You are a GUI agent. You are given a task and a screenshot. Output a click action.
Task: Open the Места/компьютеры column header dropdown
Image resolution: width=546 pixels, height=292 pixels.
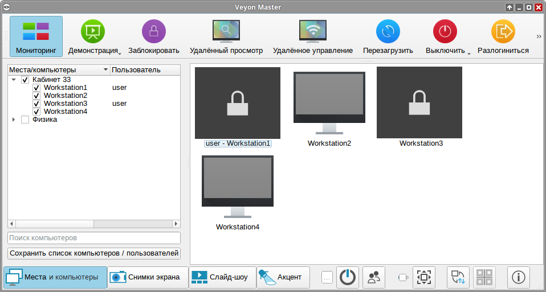[x=105, y=70]
